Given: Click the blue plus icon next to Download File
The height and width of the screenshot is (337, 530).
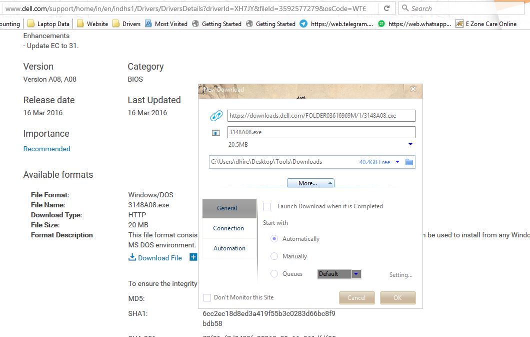Looking at the screenshot, I should [193, 257].
